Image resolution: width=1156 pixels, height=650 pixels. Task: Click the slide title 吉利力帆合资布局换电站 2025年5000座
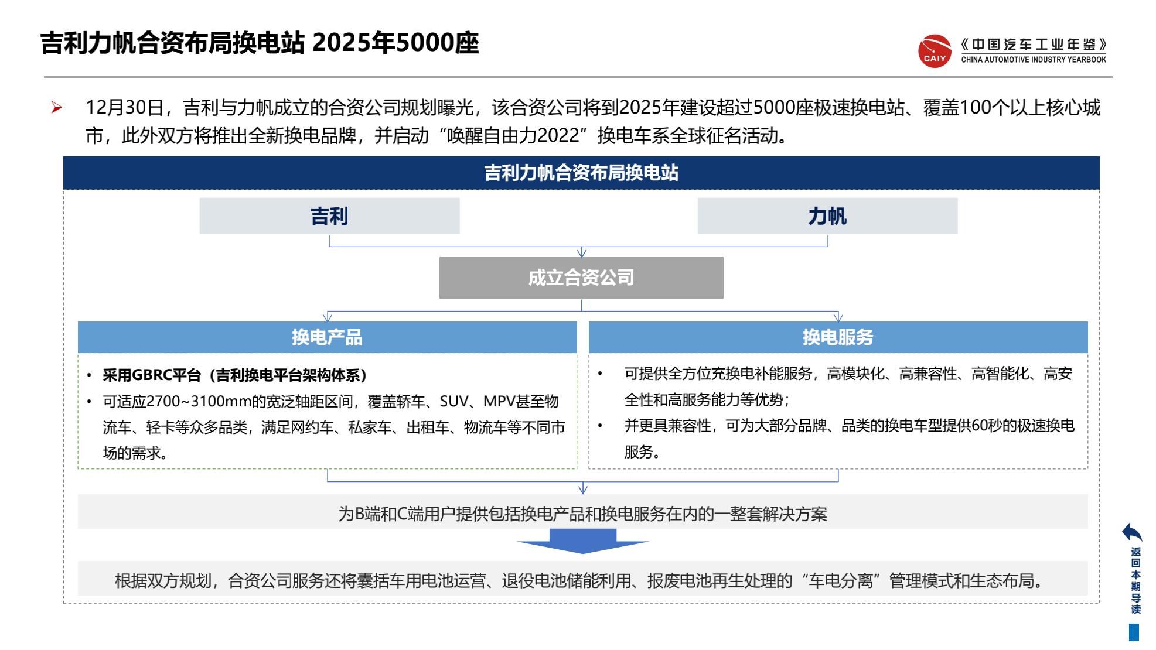260,43
